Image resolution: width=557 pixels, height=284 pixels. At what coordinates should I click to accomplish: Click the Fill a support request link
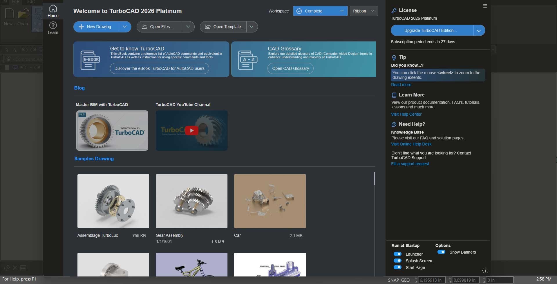[x=410, y=164]
